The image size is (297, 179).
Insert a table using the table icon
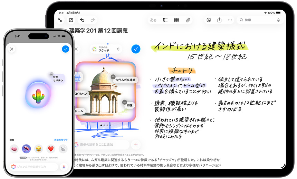176,20
